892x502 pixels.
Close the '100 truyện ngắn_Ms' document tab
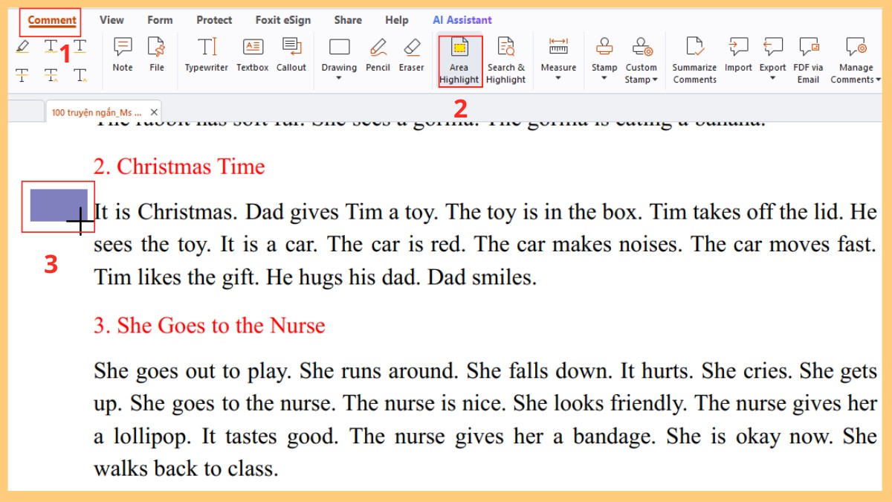(153, 112)
